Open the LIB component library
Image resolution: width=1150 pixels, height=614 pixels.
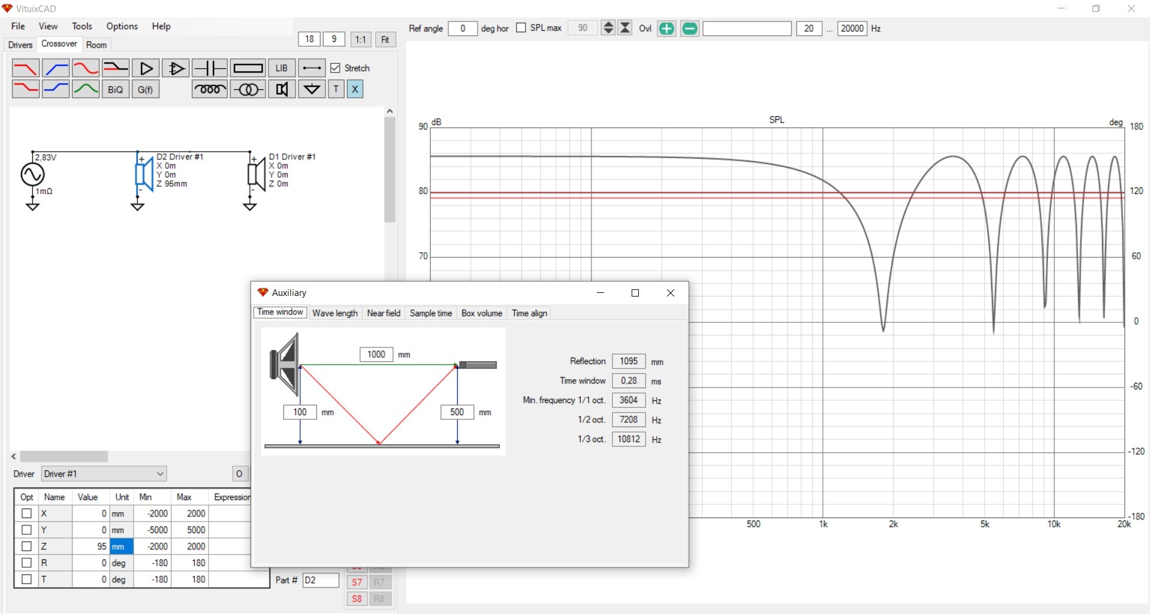pyautogui.click(x=282, y=68)
